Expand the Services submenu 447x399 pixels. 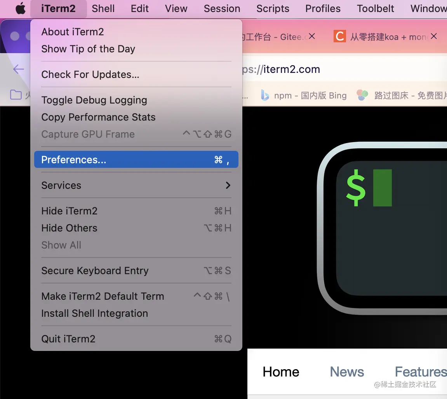pyautogui.click(x=136, y=185)
